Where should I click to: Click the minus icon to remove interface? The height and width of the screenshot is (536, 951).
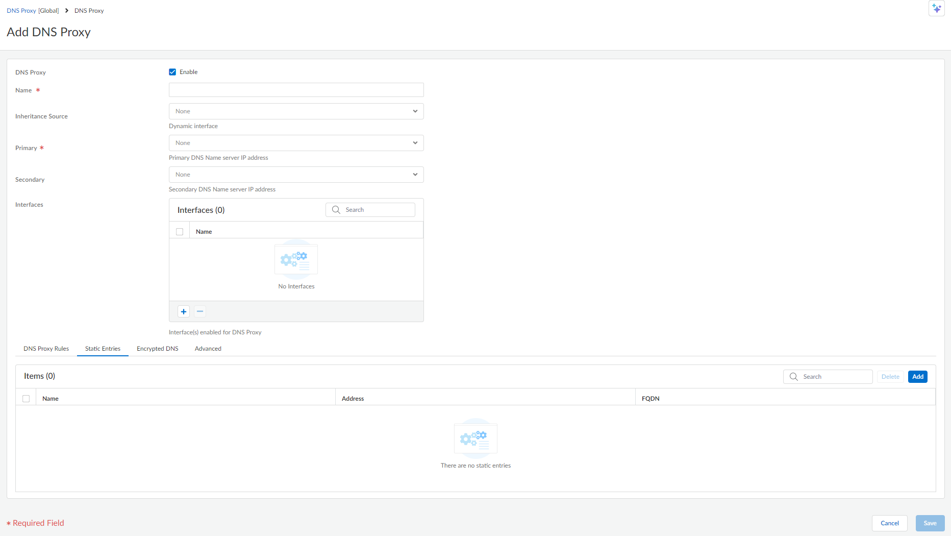coord(200,311)
